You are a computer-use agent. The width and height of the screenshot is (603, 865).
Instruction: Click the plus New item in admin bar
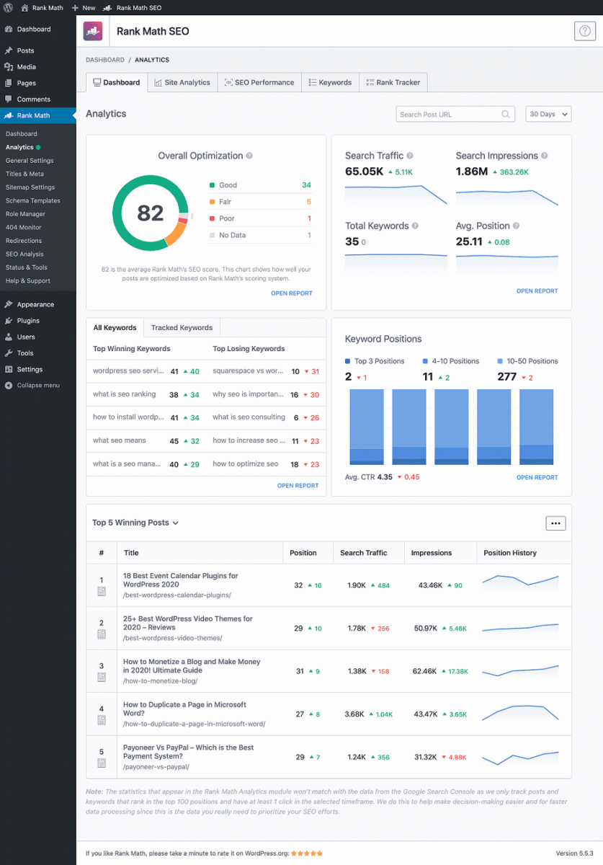84,7
